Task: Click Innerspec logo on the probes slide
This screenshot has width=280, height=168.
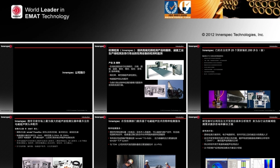Action: pos(6,117)
